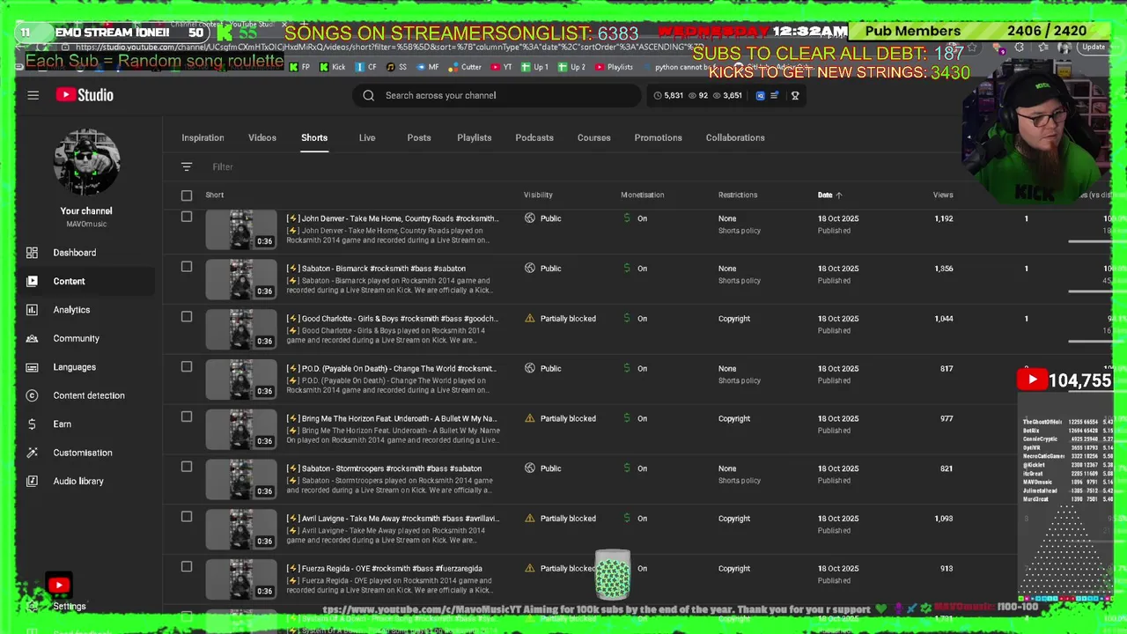
Task: Click Copyright restriction on Avril Lavigne row
Action: 734,519
